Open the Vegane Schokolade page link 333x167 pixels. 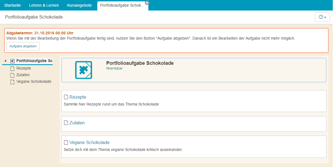pos(91,142)
